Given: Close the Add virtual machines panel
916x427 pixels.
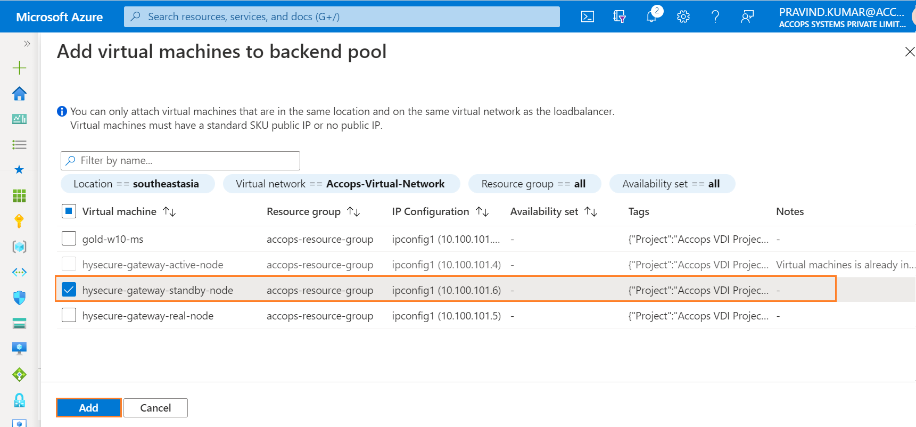Looking at the screenshot, I should [910, 52].
